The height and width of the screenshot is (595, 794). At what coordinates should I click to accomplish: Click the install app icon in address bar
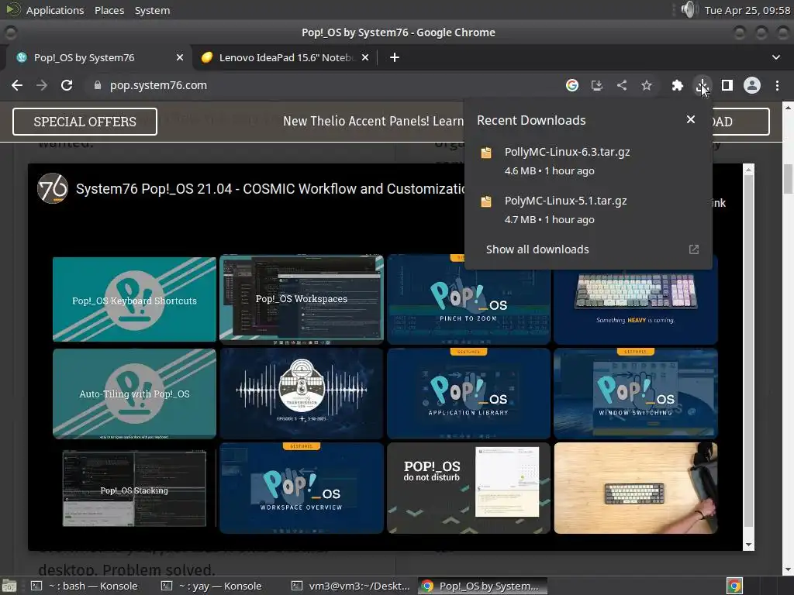point(597,85)
